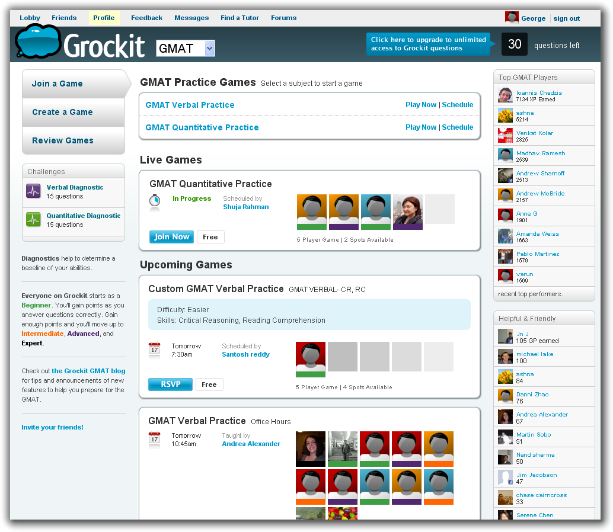This screenshot has height=532, width=613.
Task: Open the Forums tab
Action: click(x=284, y=18)
